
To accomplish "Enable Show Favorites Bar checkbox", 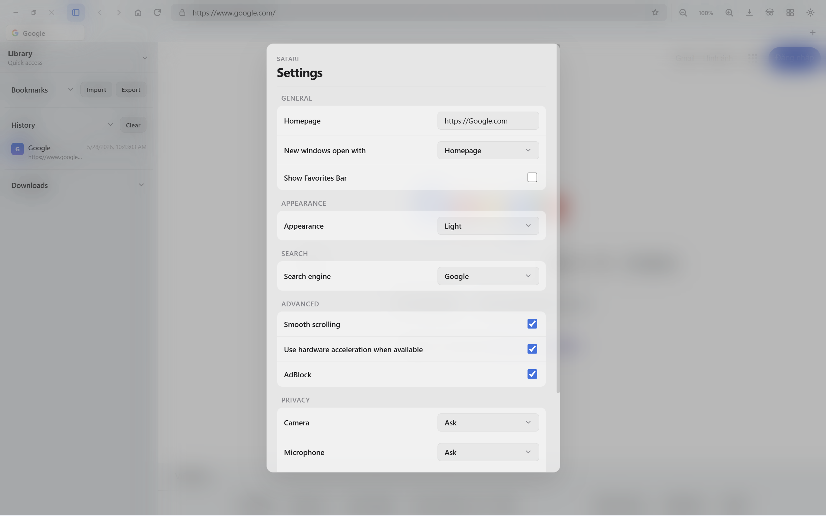I will coord(532,177).
